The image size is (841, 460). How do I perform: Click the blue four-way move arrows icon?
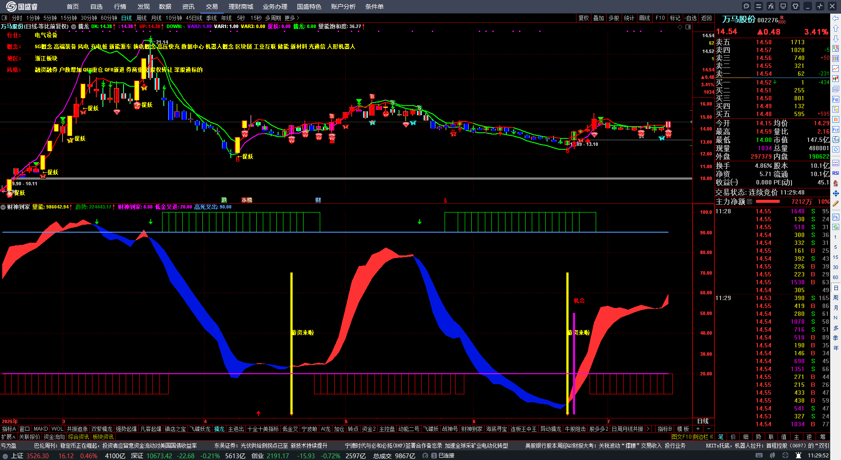tap(836, 193)
